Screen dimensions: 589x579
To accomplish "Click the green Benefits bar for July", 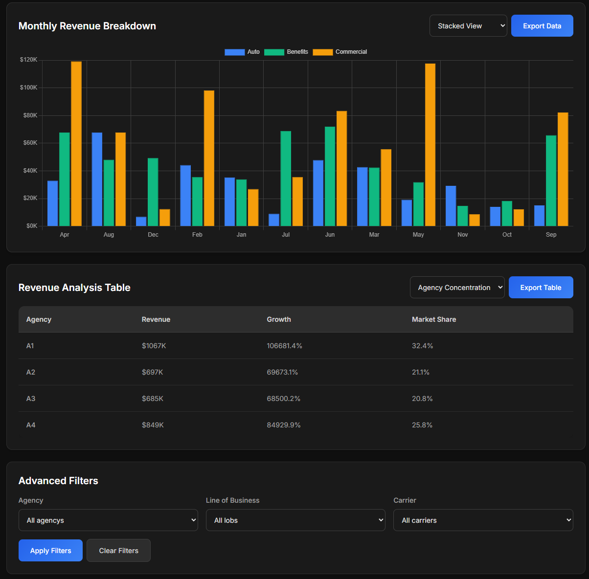I will pos(286,178).
